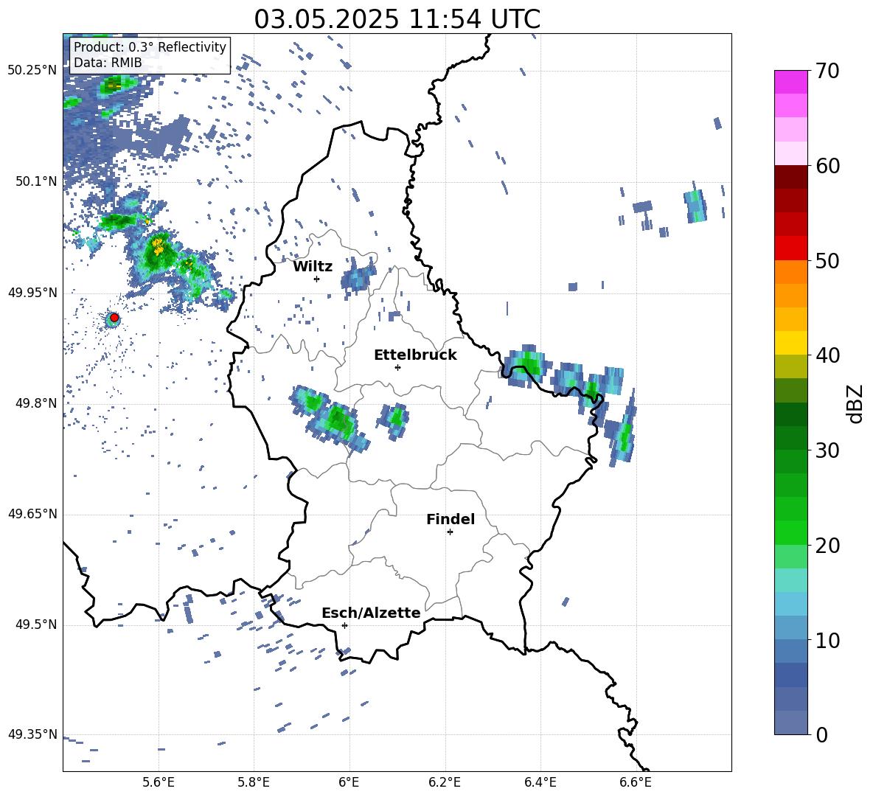Viewport: 873px width, 797px height.
Task: Click the Data: RMIB text
Action: pos(108,63)
